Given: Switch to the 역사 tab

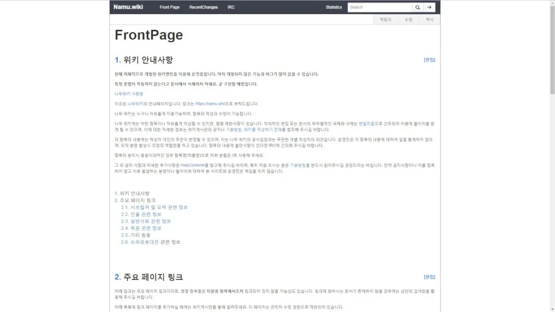Looking at the screenshot, I should (x=430, y=20).
